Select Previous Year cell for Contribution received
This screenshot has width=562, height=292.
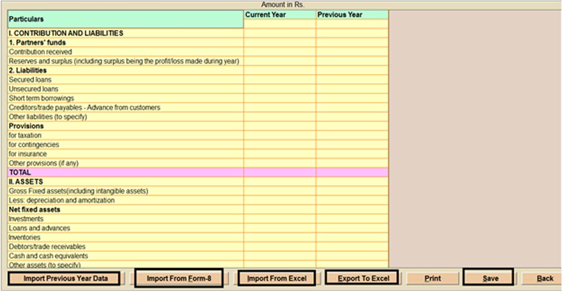pyautogui.click(x=352, y=52)
